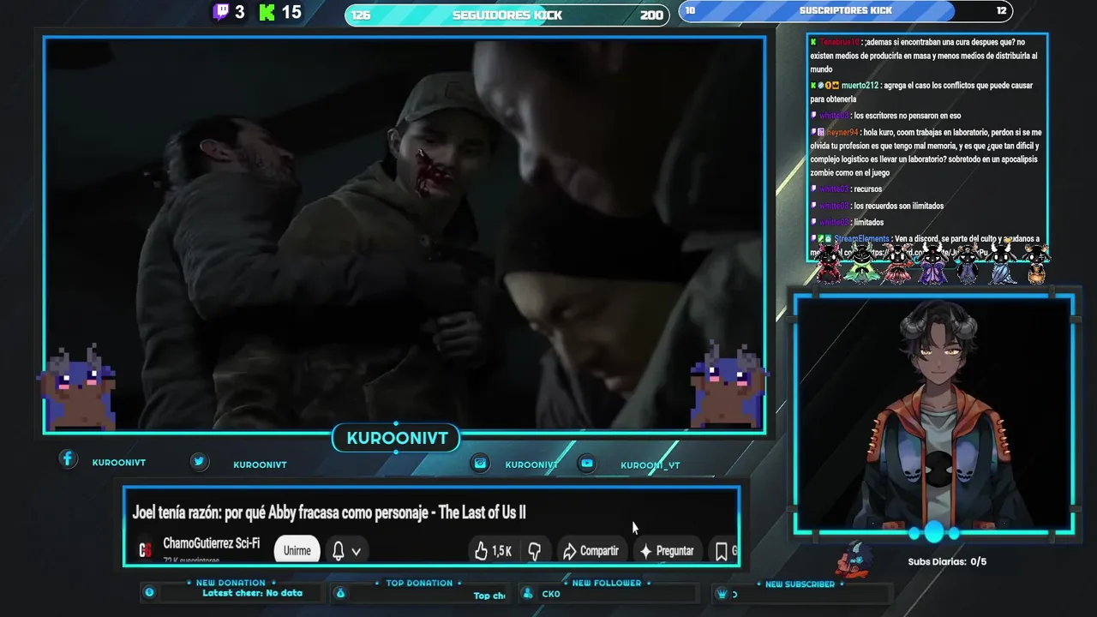Click the gameplay video frame
Image resolution: width=1097 pixels, height=617 pixels.
405,235
